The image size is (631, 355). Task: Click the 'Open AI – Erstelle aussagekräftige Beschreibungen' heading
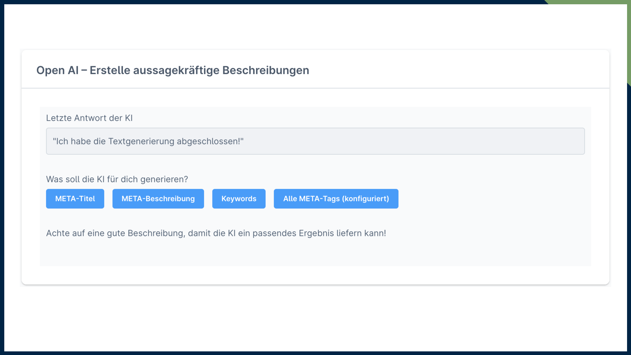coord(173,70)
